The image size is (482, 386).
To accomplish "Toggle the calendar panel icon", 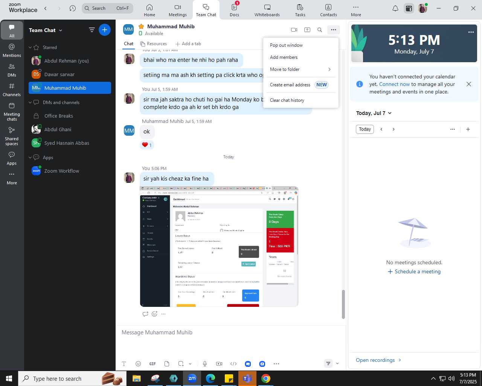I will pyautogui.click(x=409, y=8).
